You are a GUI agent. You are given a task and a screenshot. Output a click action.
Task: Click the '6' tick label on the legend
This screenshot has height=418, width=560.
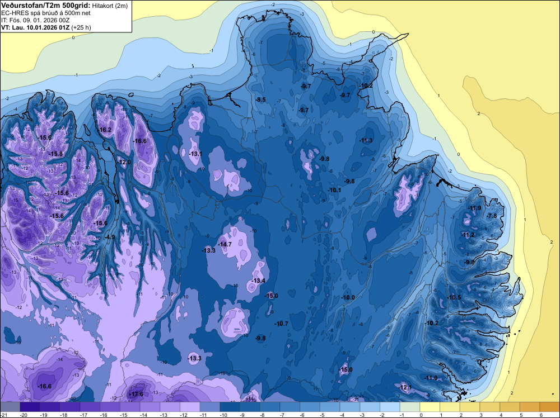tap(541, 415)
